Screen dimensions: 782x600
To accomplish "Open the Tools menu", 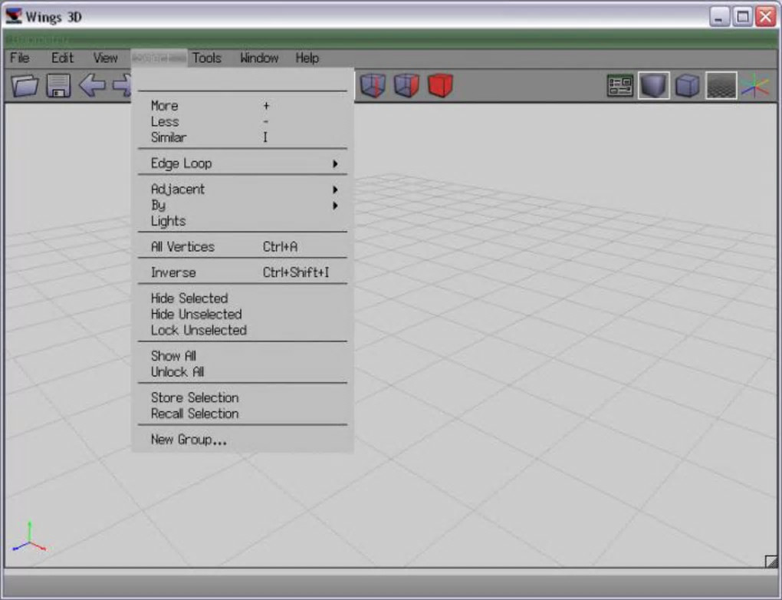I will [206, 58].
